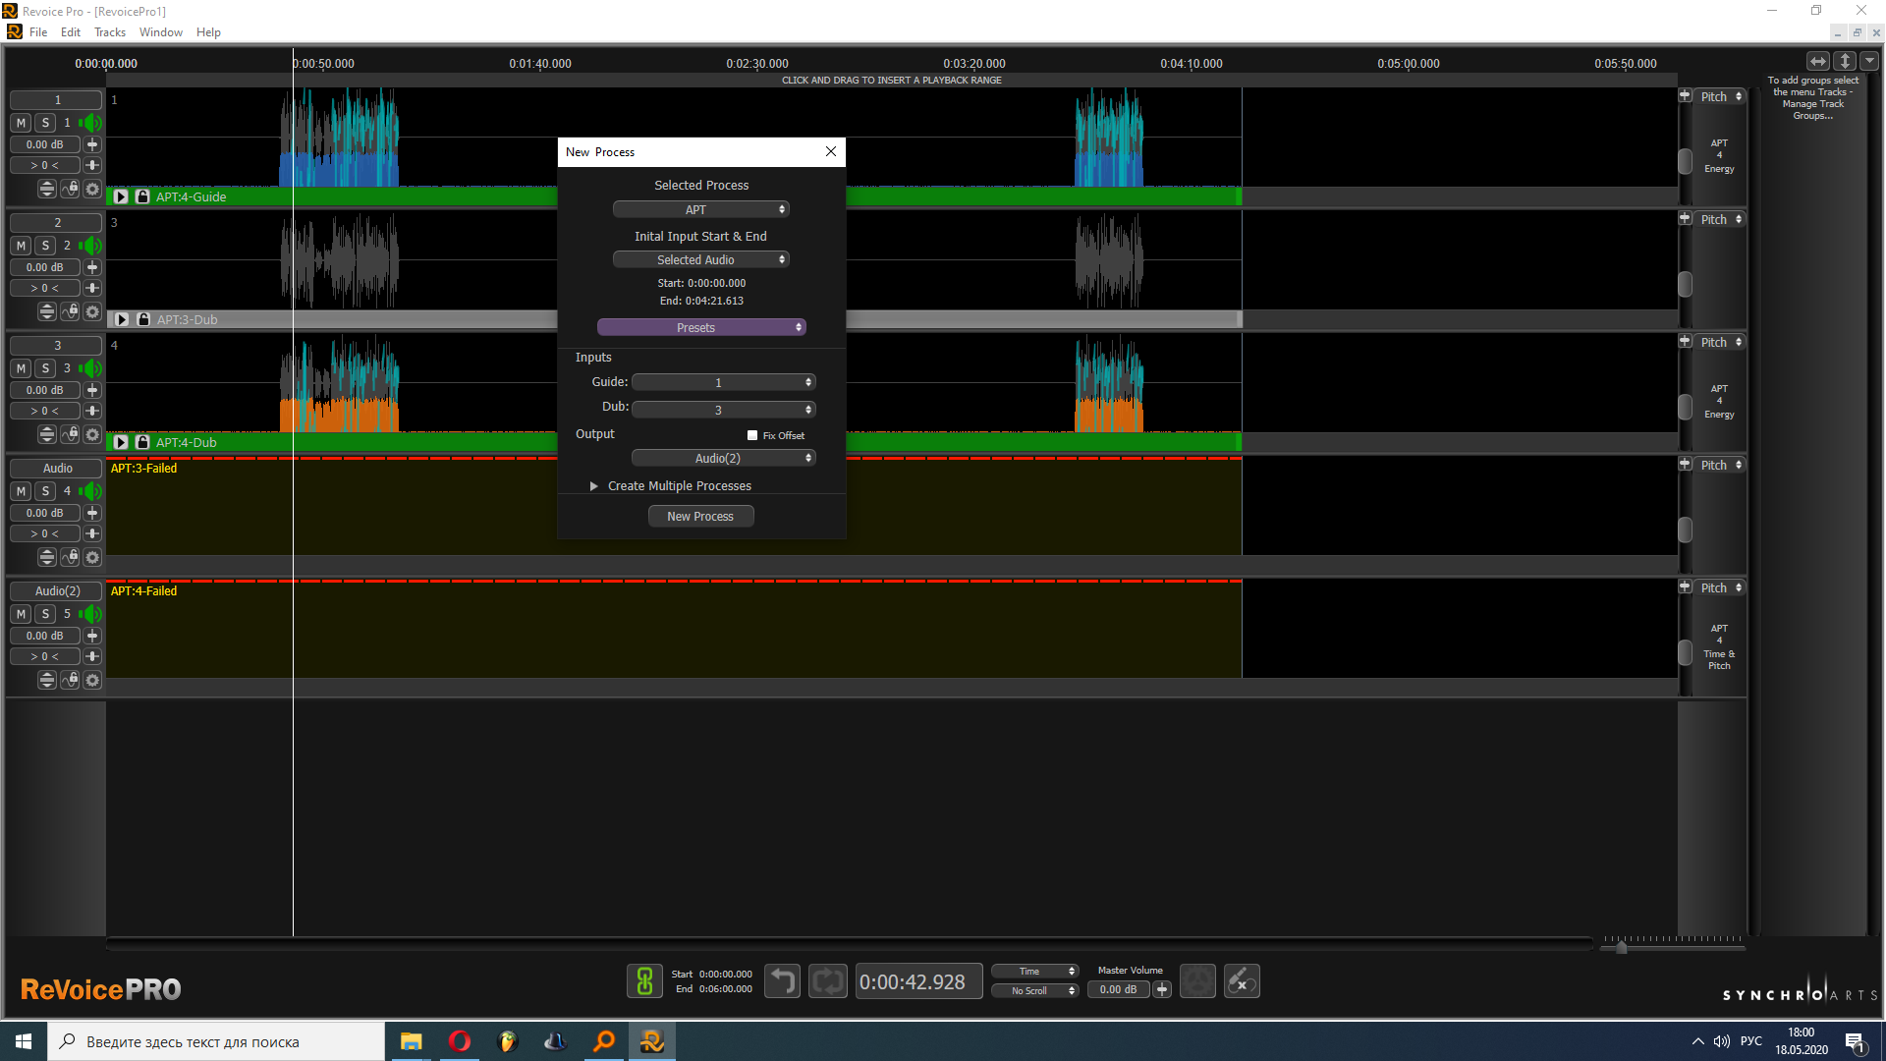Open the Tracks menu
This screenshot has width=1886, height=1061.
click(110, 32)
